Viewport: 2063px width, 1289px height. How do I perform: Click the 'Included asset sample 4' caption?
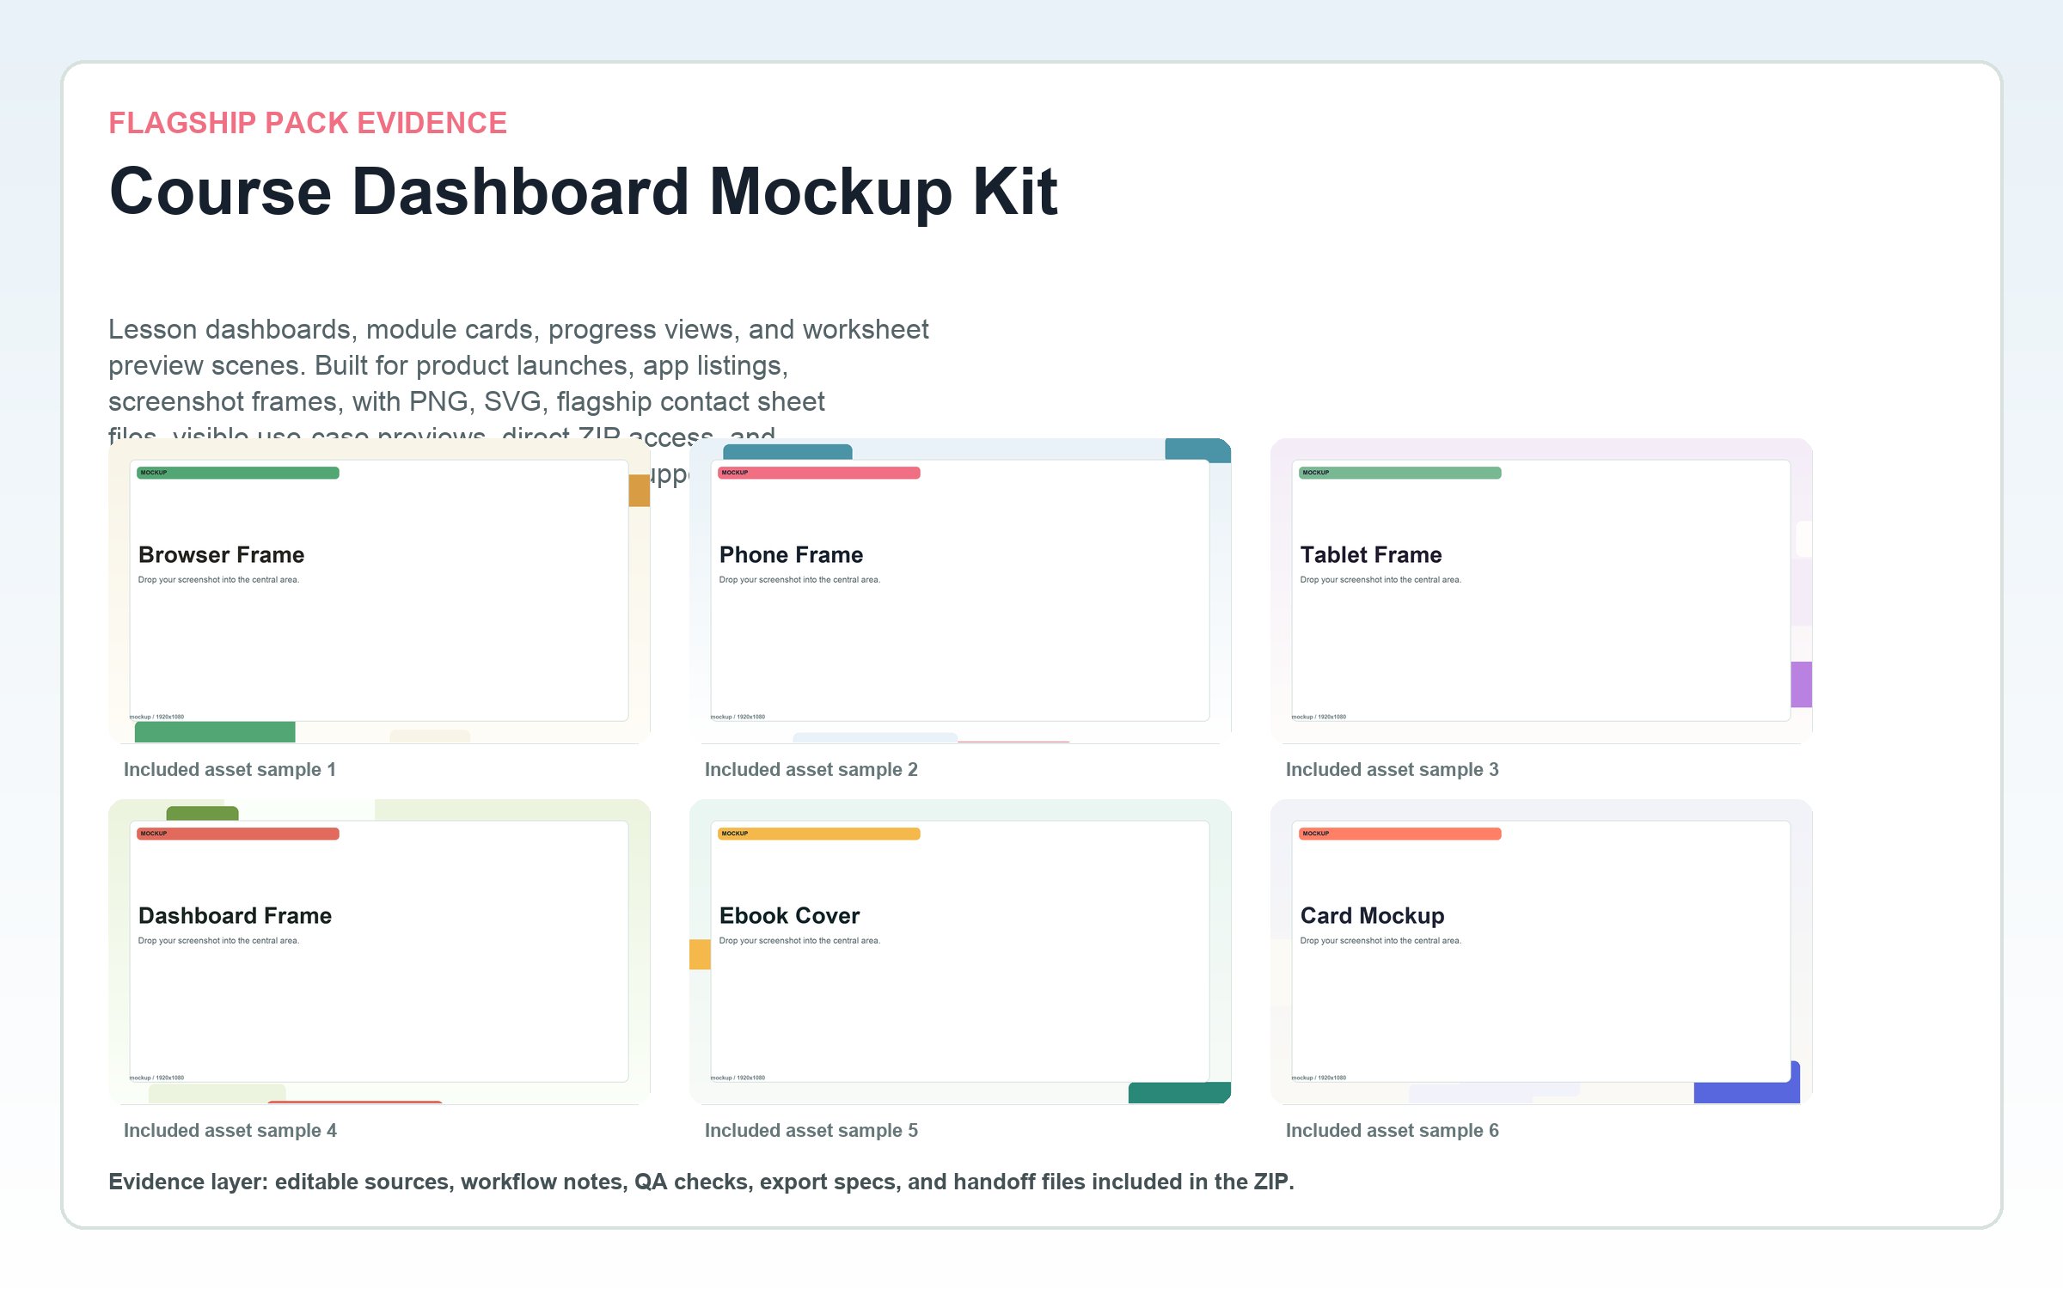[x=230, y=1131]
